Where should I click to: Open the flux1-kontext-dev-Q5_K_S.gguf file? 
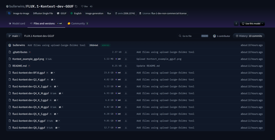[x=30, y=114]
